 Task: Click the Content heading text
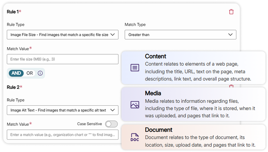coord(155,56)
